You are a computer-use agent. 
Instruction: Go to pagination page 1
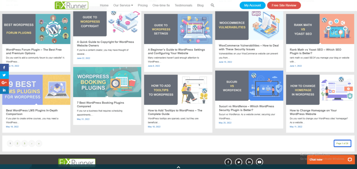pos(10,143)
